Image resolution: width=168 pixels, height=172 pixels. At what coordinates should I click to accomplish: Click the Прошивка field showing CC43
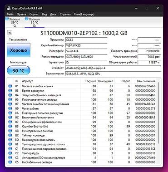click(x=86, y=40)
